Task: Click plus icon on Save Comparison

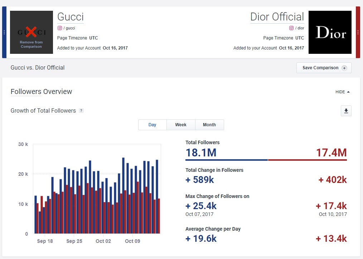Action: click(x=344, y=68)
